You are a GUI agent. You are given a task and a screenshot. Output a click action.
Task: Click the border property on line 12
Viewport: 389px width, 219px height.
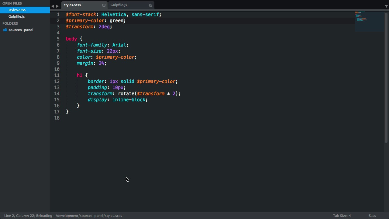point(96,82)
